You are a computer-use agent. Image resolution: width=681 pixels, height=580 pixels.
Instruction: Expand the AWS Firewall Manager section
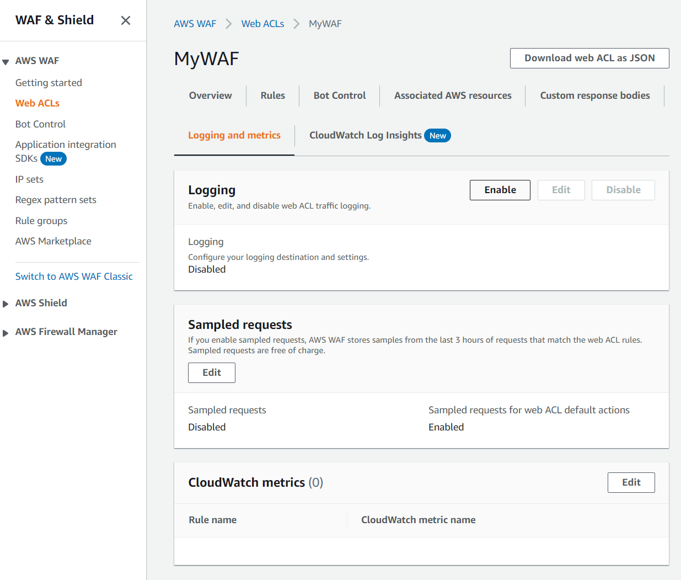[6, 332]
